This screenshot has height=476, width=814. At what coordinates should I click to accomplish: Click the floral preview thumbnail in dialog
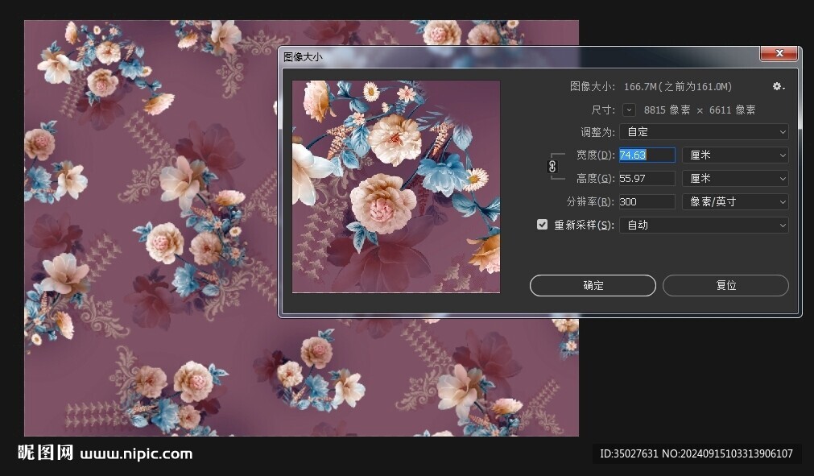[x=395, y=186]
